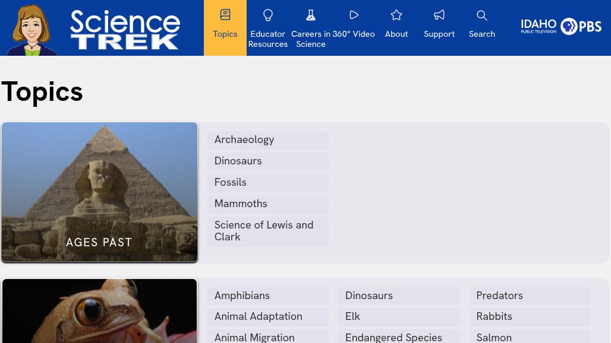This screenshot has height=343, width=611.
Task: Open the Idaho Public Television PBS logo
Action: pyautogui.click(x=561, y=27)
